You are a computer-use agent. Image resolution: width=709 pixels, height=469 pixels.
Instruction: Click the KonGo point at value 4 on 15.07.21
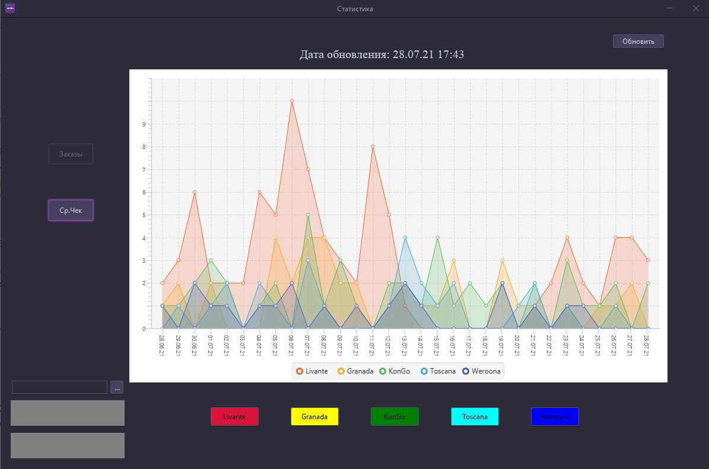[438, 238]
